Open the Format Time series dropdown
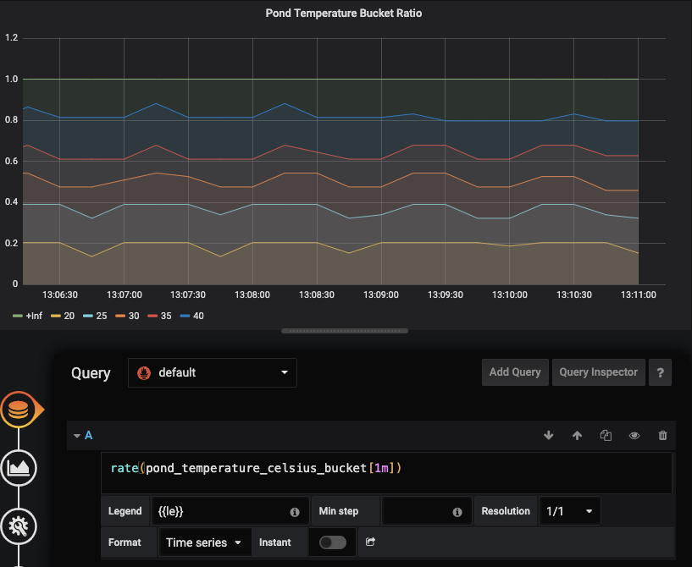The height and width of the screenshot is (567, 692). tap(205, 542)
